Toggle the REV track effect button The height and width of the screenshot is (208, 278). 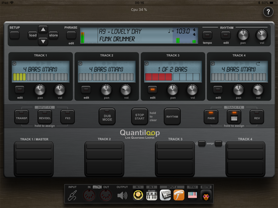[x=257, y=116]
